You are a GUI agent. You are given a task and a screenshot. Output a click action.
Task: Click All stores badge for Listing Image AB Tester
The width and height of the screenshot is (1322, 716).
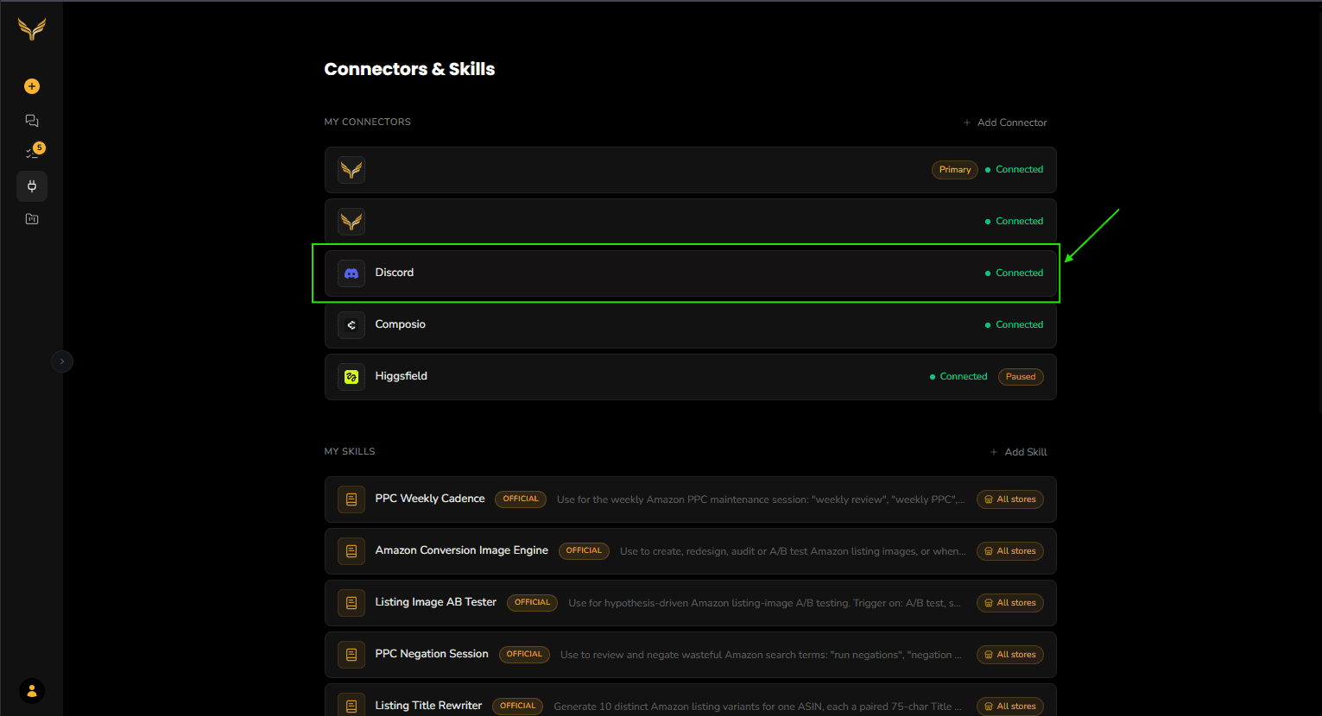coord(1010,603)
